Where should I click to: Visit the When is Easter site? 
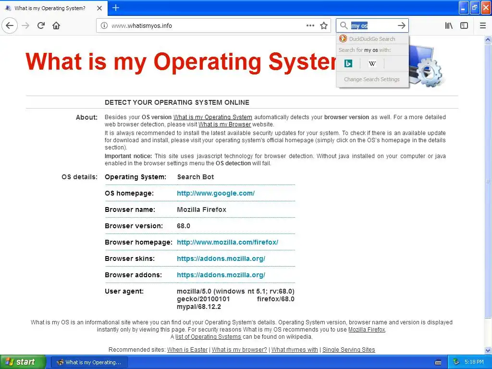click(x=187, y=350)
